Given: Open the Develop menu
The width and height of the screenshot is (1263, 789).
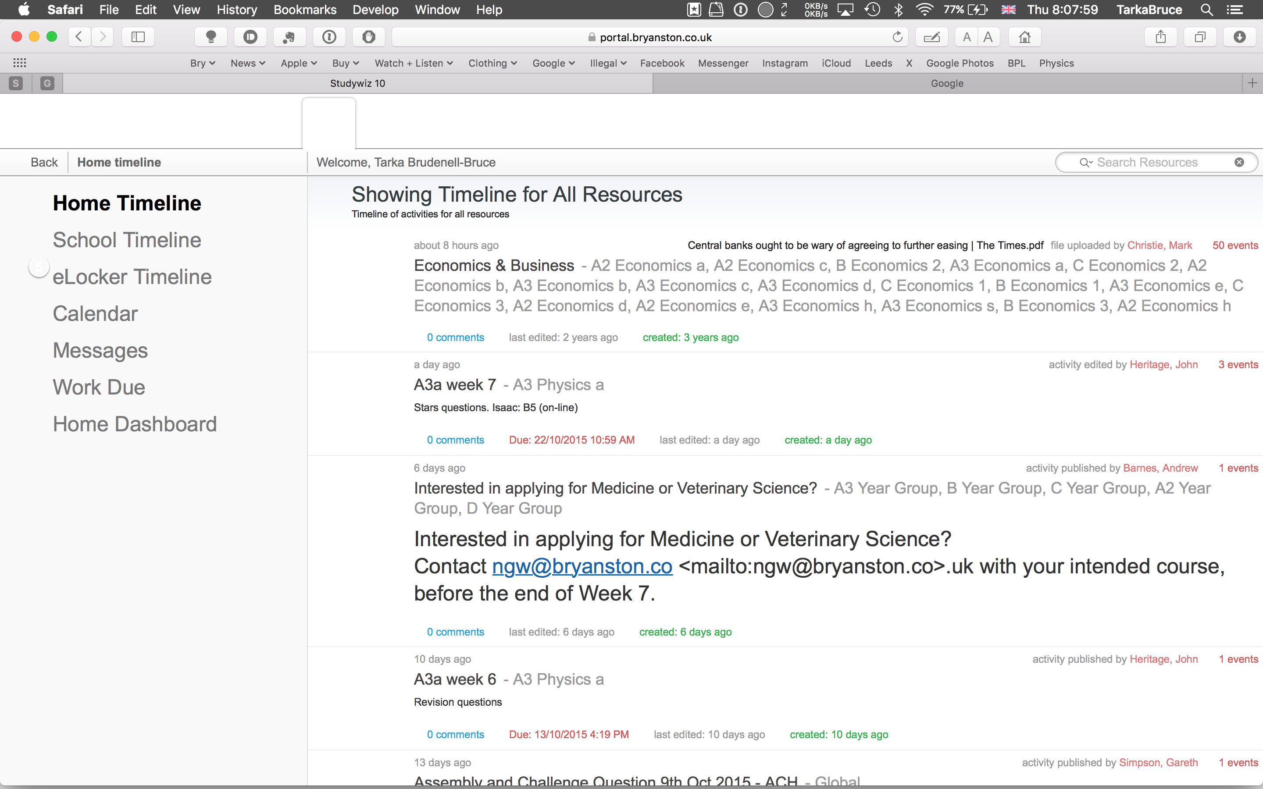Looking at the screenshot, I should (375, 9).
